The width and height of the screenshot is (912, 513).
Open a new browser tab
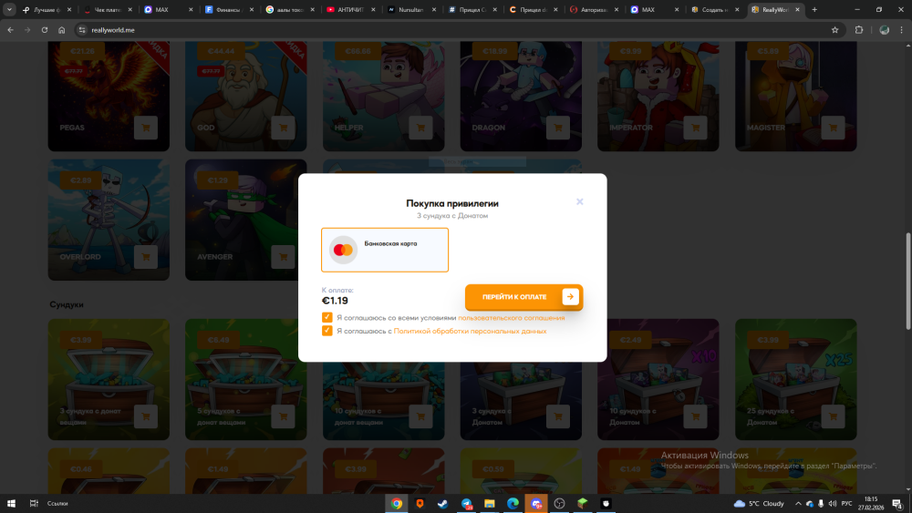tap(814, 10)
